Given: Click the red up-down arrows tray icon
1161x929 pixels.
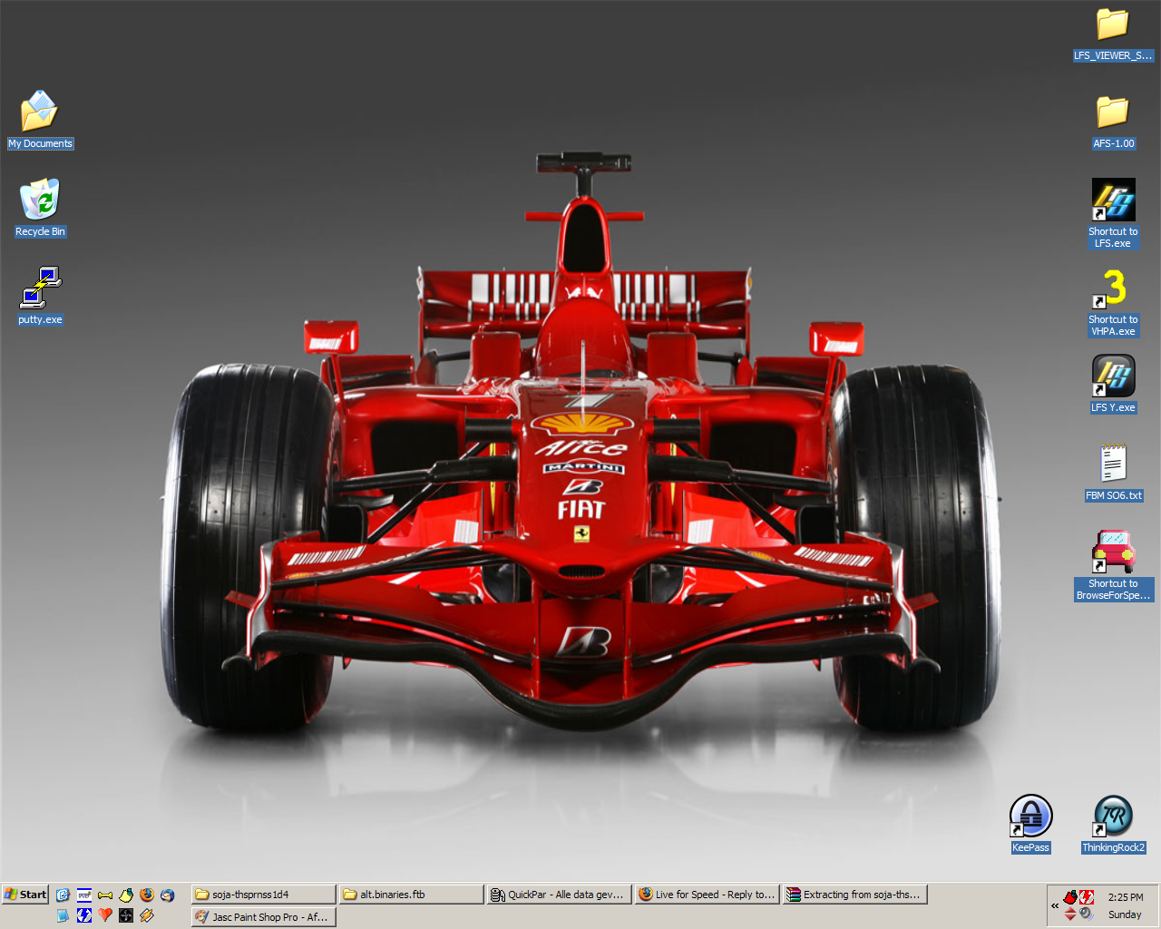Looking at the screenshot, I should point(1070,914).
